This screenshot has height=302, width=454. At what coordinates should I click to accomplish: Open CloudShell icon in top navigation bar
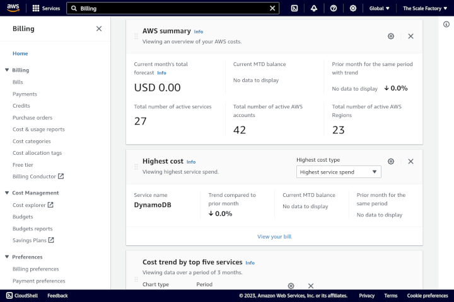(294, 9)
